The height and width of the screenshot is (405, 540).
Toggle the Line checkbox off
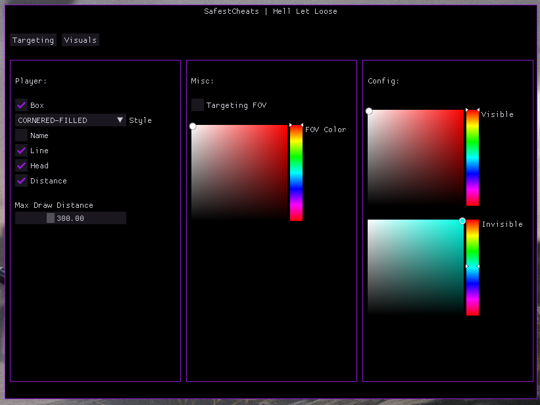point(21,151)
